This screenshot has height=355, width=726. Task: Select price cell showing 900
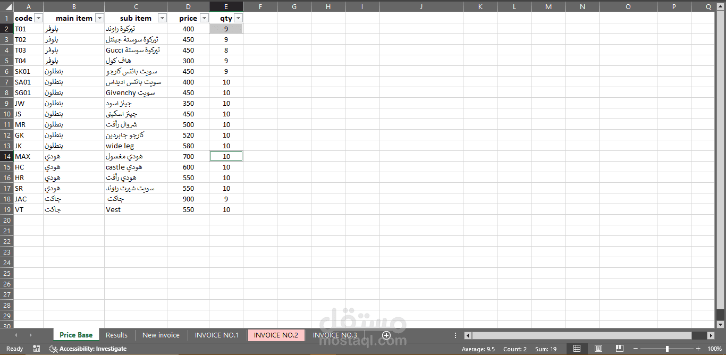tap(188, 199)
